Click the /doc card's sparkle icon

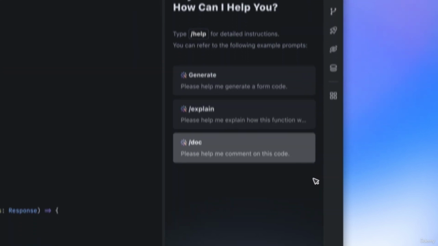[x=183, y=143]
